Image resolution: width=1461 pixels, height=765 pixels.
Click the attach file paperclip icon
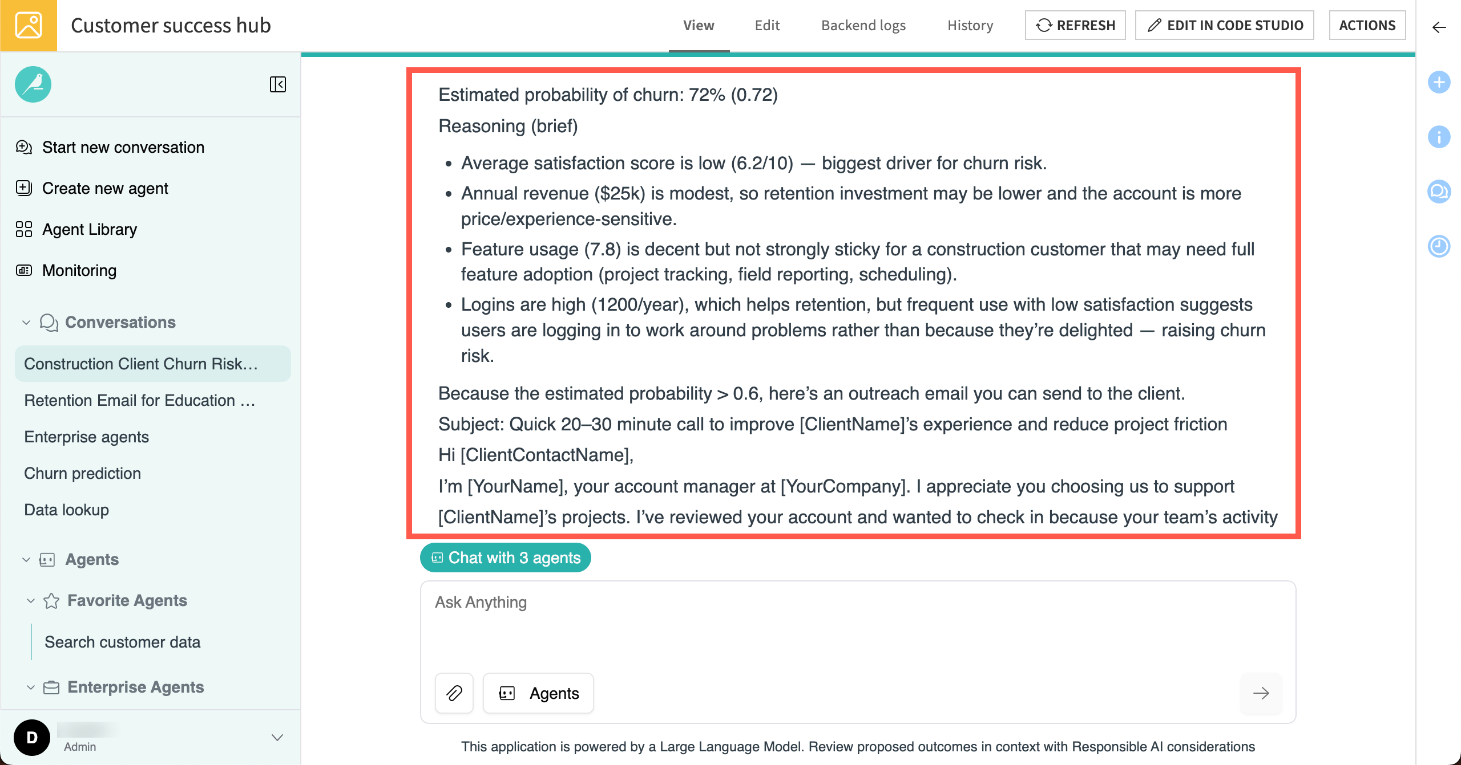454,693
